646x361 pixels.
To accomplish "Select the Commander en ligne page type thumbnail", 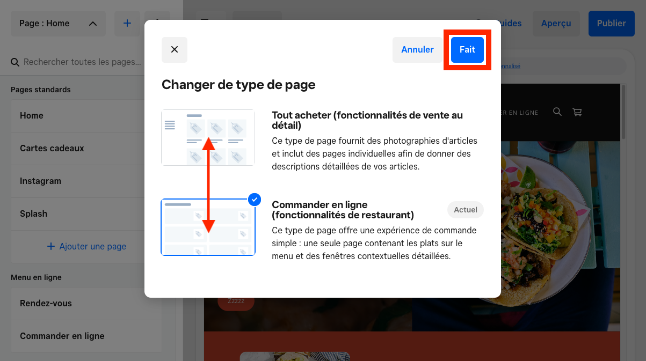I will coord(208,227).
